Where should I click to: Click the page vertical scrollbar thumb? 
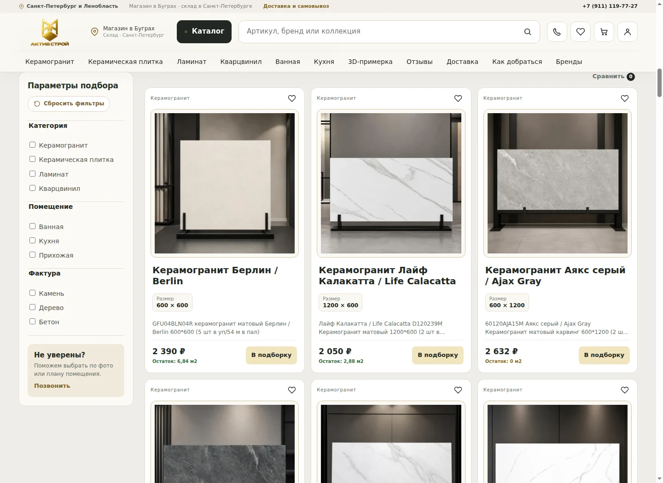pos(659,83)
